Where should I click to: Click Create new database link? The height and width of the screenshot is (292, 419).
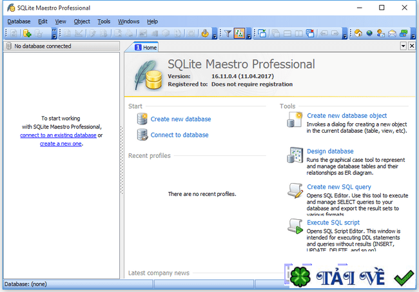pyautogui.click(x=180, y=119)
